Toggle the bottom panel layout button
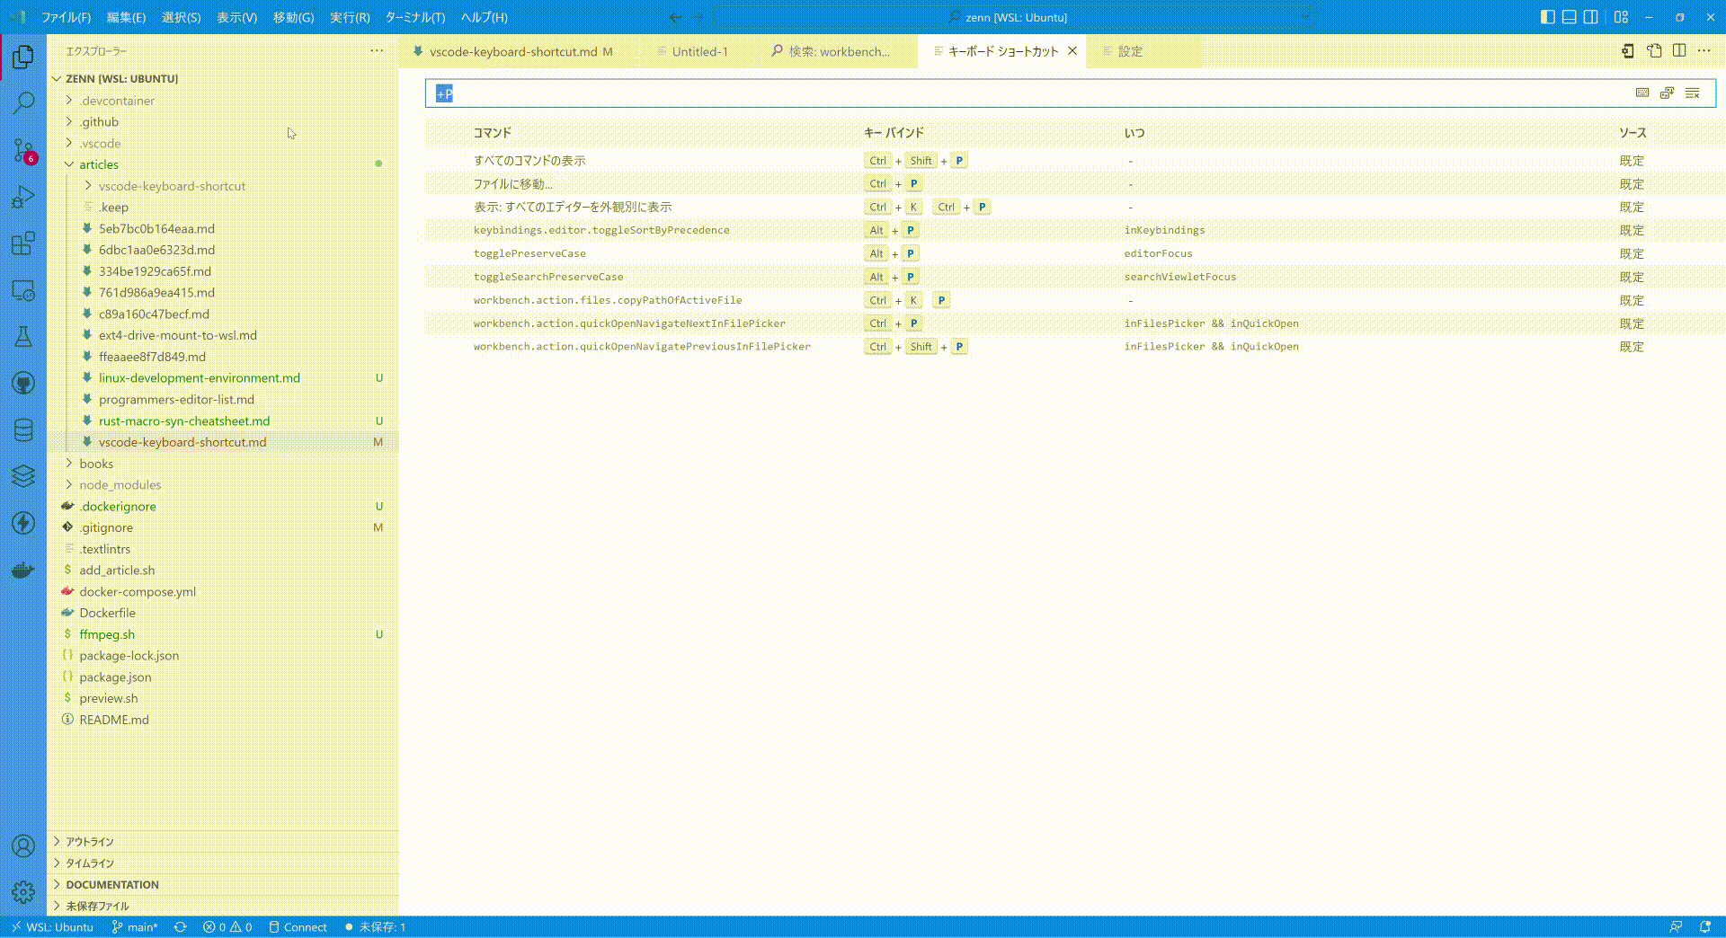 tap(1569, 17)
